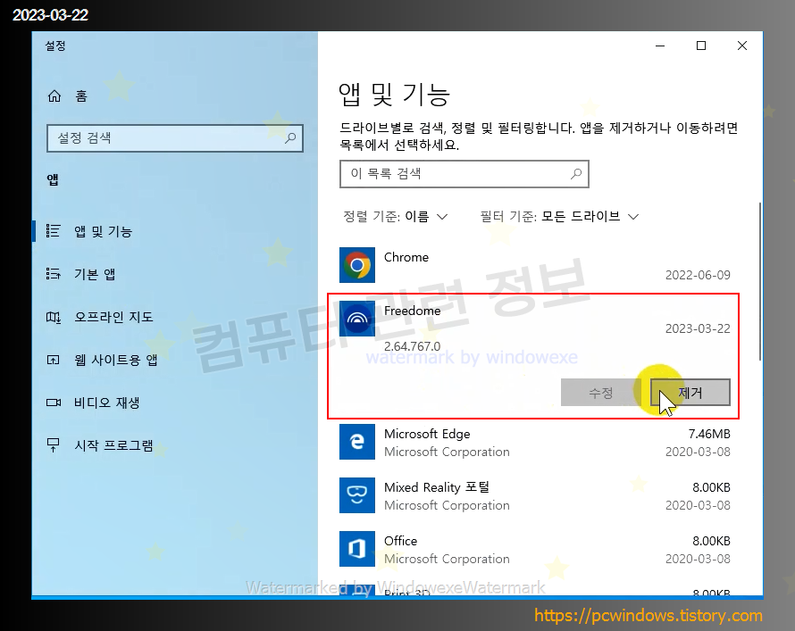Click the 웹 사이트용 앱 icon
The width and height of the screenshot is (795, 631).
tap(54, 360)
